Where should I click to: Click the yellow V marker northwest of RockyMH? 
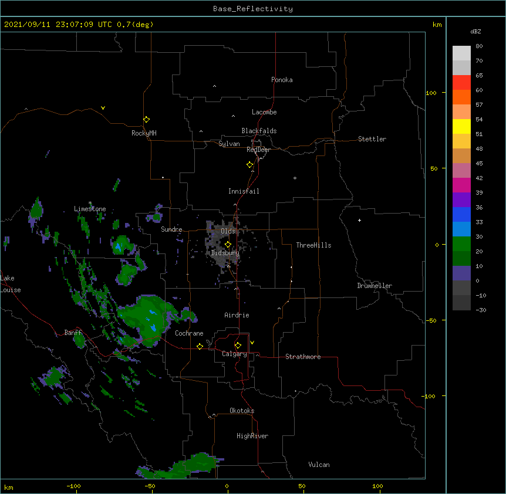[x=103, y=108]
